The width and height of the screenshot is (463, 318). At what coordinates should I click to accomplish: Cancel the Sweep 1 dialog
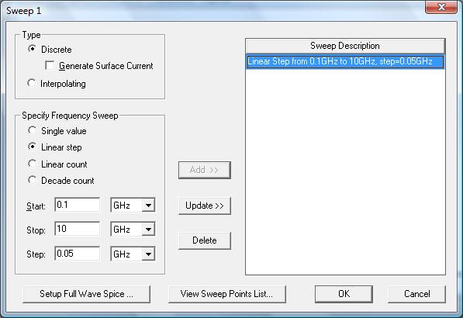[x=416, y=294]
